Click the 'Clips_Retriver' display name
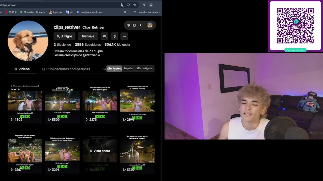This screenshot has width=323, height=181. point(93,27)
